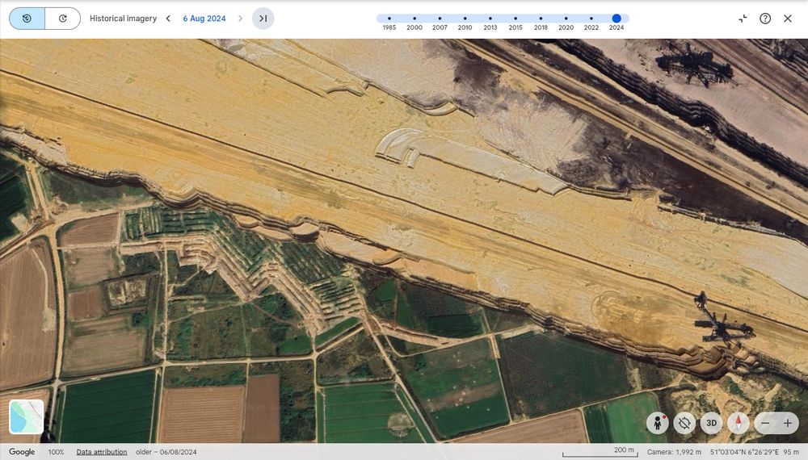The width and height of the screenshot is (808, 460).
Task: Close the historical imagery panel
Action: click(788, 19)
